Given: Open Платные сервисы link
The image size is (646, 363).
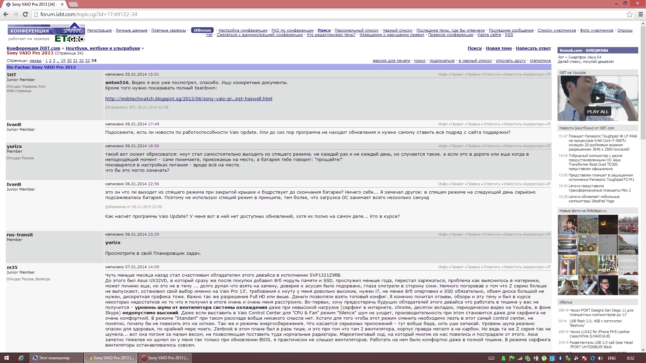Looking at the screenshot, I should tap(169, 30).
